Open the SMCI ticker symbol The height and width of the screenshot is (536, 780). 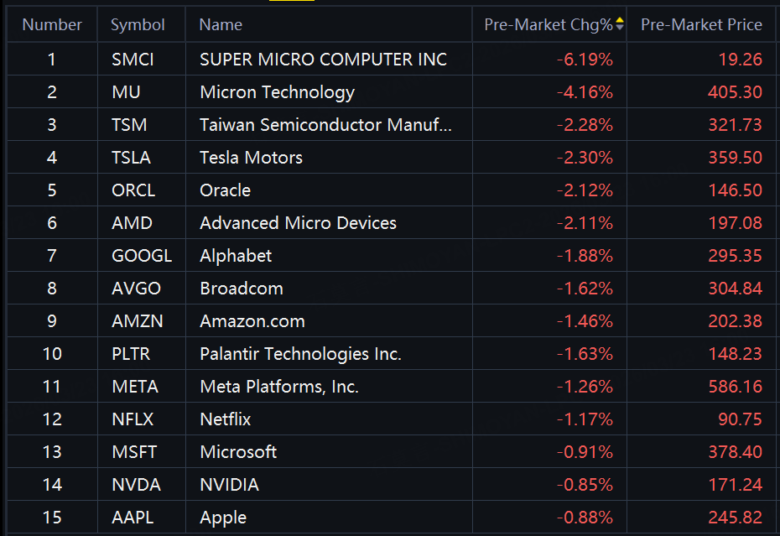tap(133, 60)
